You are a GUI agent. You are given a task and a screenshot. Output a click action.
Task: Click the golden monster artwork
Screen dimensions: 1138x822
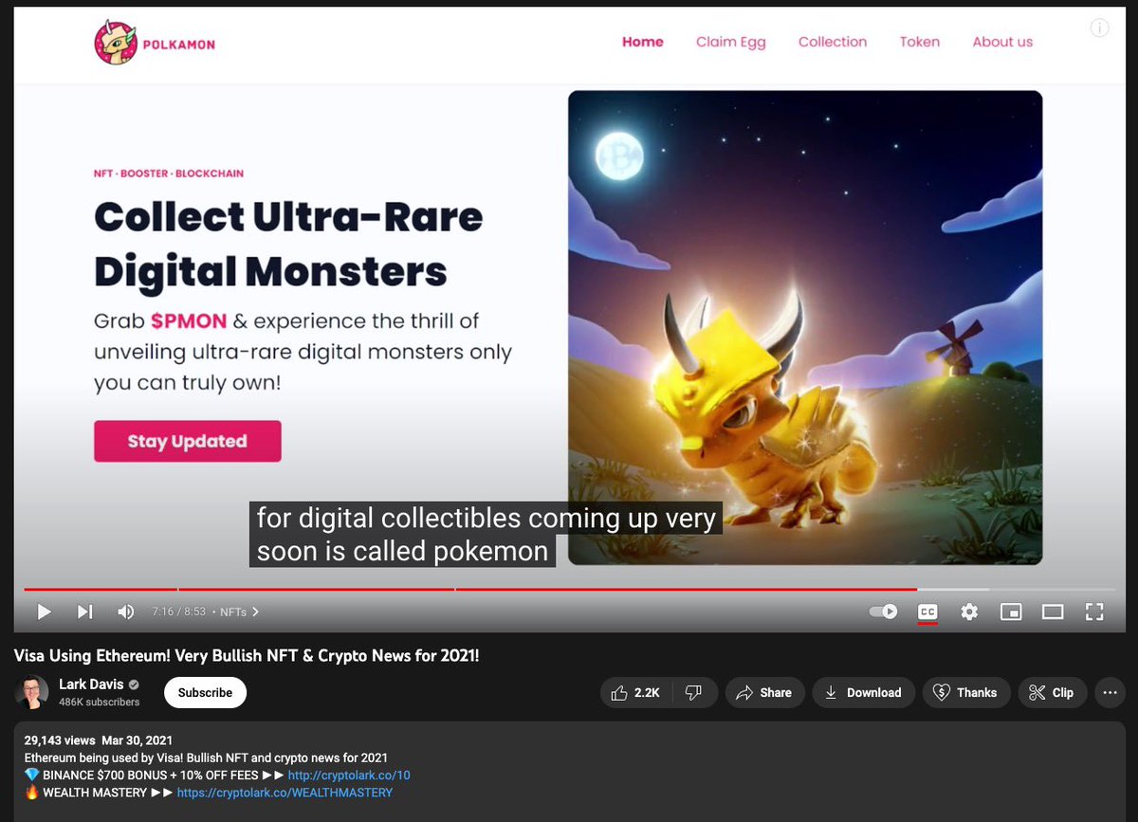[805, 328]
